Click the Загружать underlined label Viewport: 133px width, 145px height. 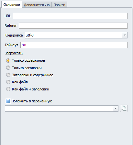click(x=14, y=53)
